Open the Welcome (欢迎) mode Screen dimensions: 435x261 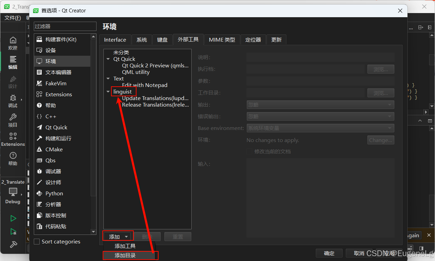[x=13, y=43]
